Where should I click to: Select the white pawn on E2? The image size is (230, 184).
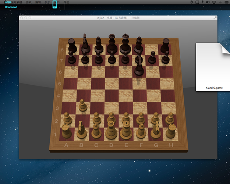126,117
